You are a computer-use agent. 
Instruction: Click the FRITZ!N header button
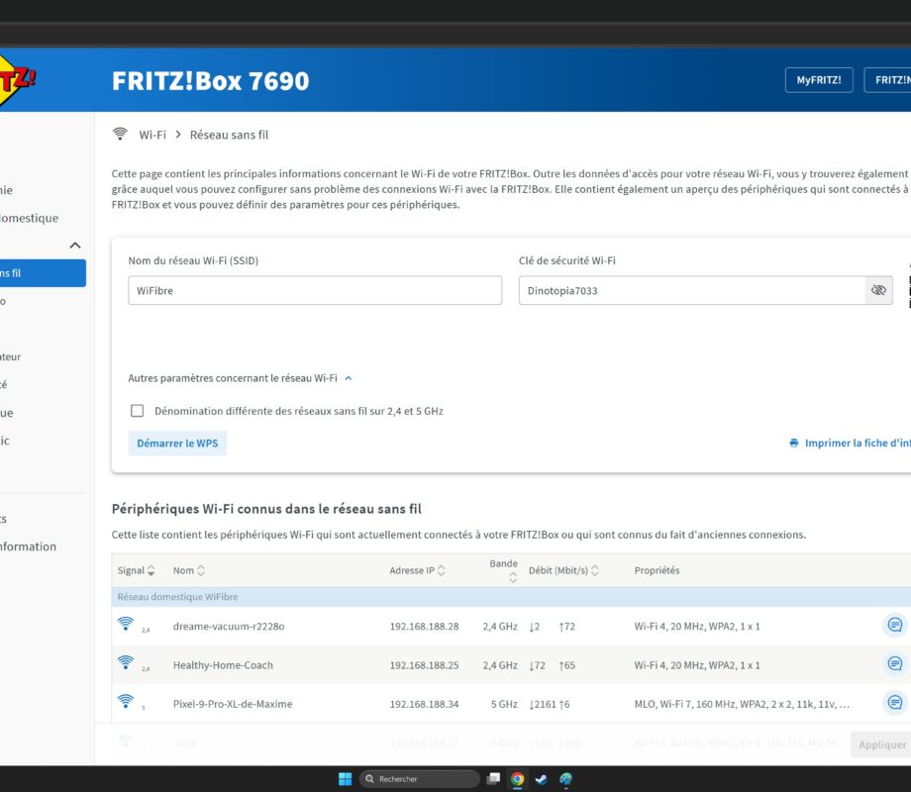tap(887, 79)
